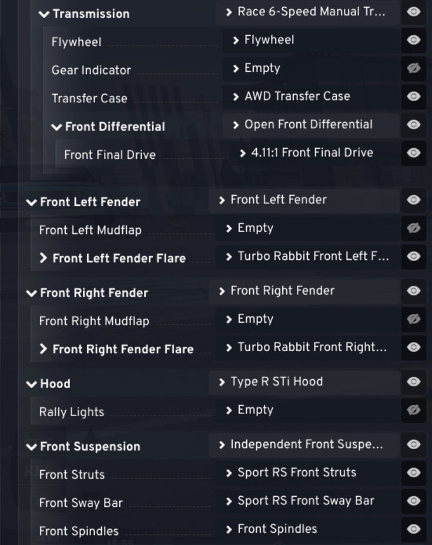Show the Gear Indicator via crossed-eye icon
The image size is (432, 545).
click(414, 69)
